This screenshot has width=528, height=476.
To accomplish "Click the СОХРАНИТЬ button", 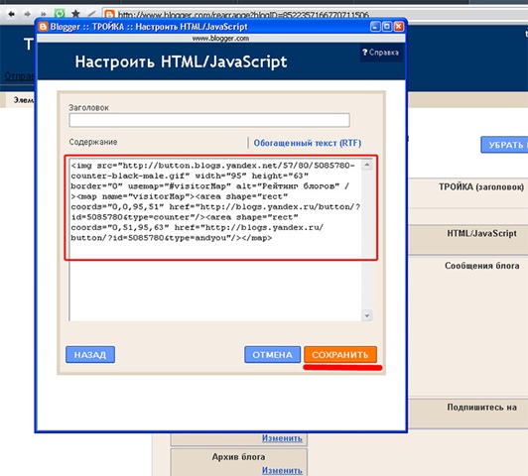I will pyautogui.click(x=340, y=355).
